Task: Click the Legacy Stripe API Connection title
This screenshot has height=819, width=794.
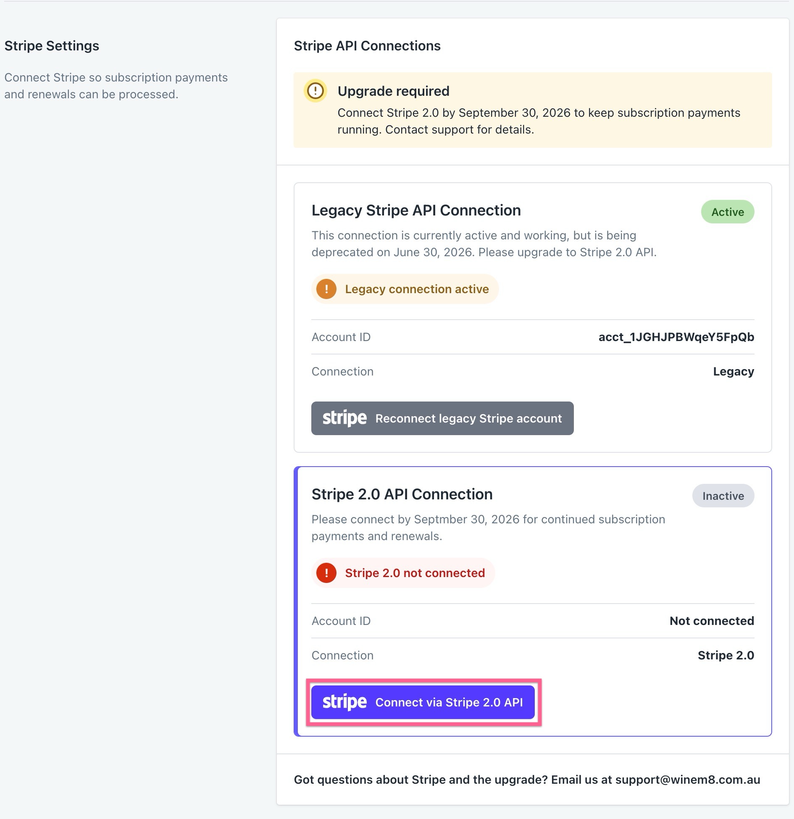Action: [416, 210]
